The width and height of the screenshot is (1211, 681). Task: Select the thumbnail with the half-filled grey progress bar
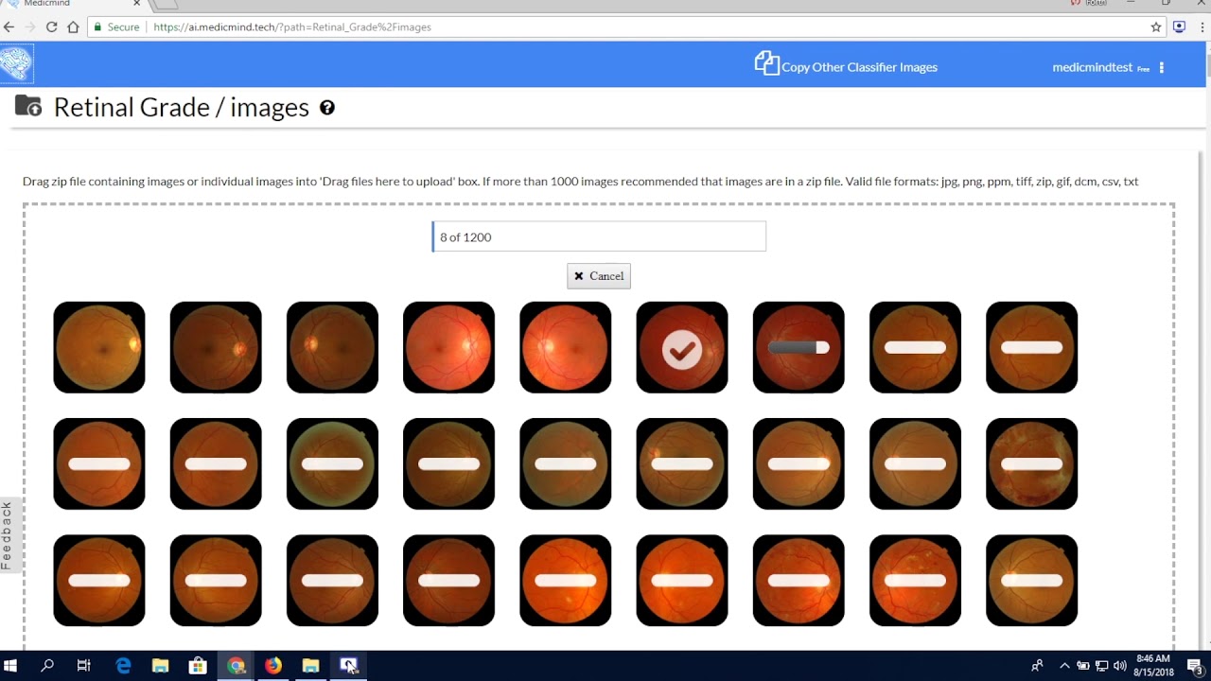pyautogui.click(x=799, y=347)
